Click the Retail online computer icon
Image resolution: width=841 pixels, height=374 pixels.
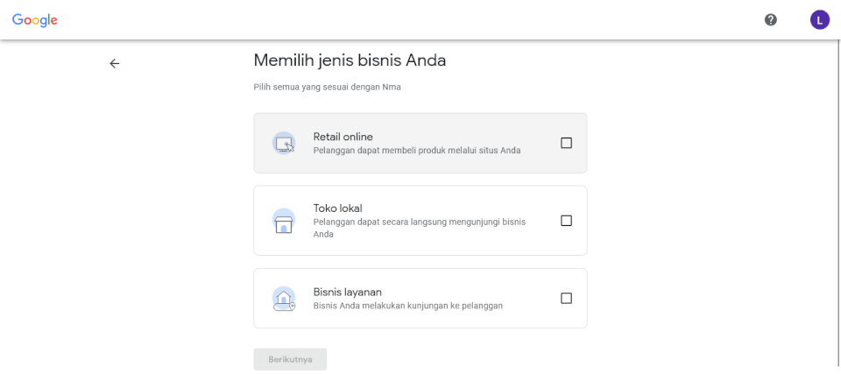[x=284, y=144]
